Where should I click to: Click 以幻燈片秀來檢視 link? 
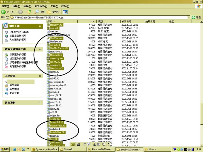point(19,32)
